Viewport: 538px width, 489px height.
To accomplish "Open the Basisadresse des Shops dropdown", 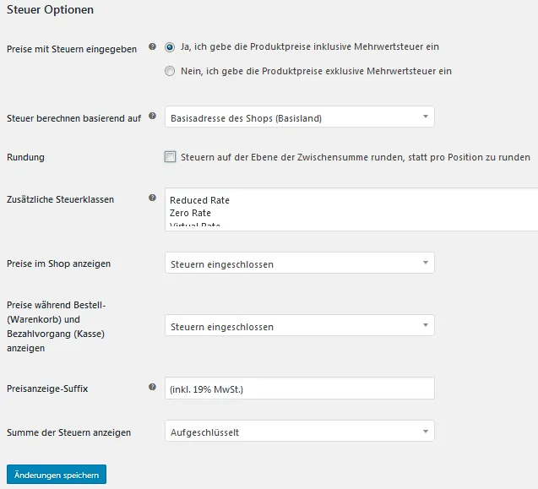I will (x=300, y=117).
